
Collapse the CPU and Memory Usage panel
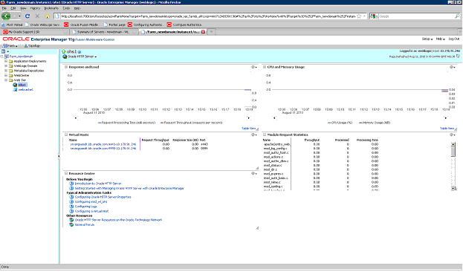click(265, 67)
